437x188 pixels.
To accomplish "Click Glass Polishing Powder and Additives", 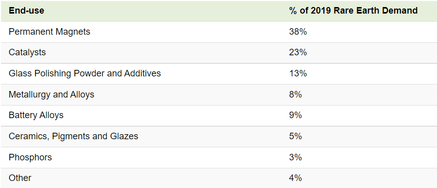I will tap(85, 73).
